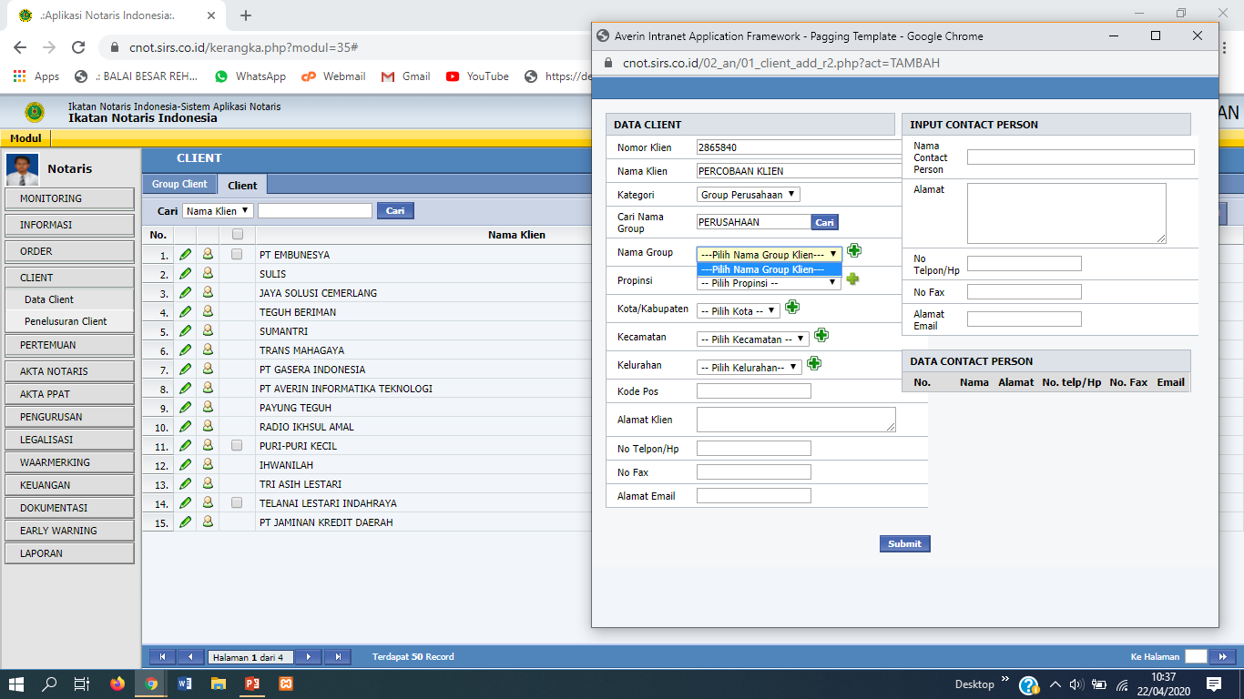
Task: Jump to first page in pagination bar
Action: pyautogui.click(x=162, y=656)
